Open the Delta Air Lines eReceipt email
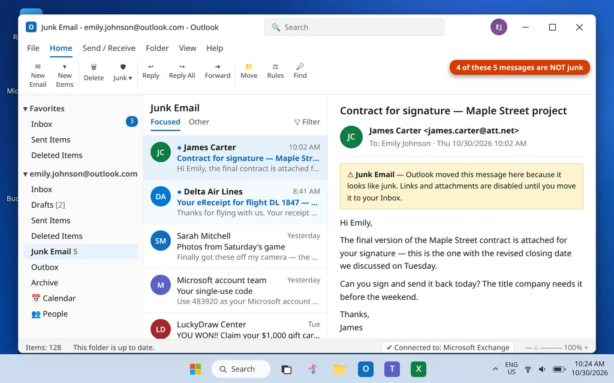Screen dimensions: 614x383 point(235,202)
